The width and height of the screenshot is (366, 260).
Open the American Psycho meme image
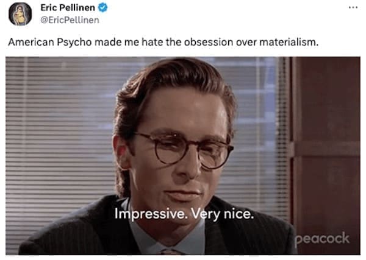click(183, 156)
